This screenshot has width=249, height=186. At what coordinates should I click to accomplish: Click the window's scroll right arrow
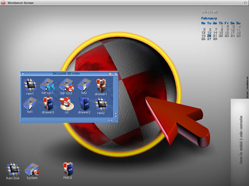[112, 120]
